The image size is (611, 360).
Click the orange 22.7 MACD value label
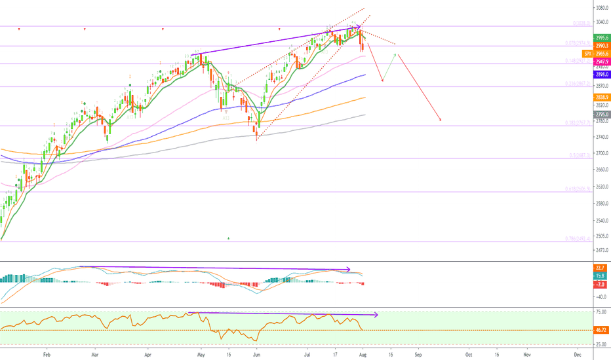600,268
